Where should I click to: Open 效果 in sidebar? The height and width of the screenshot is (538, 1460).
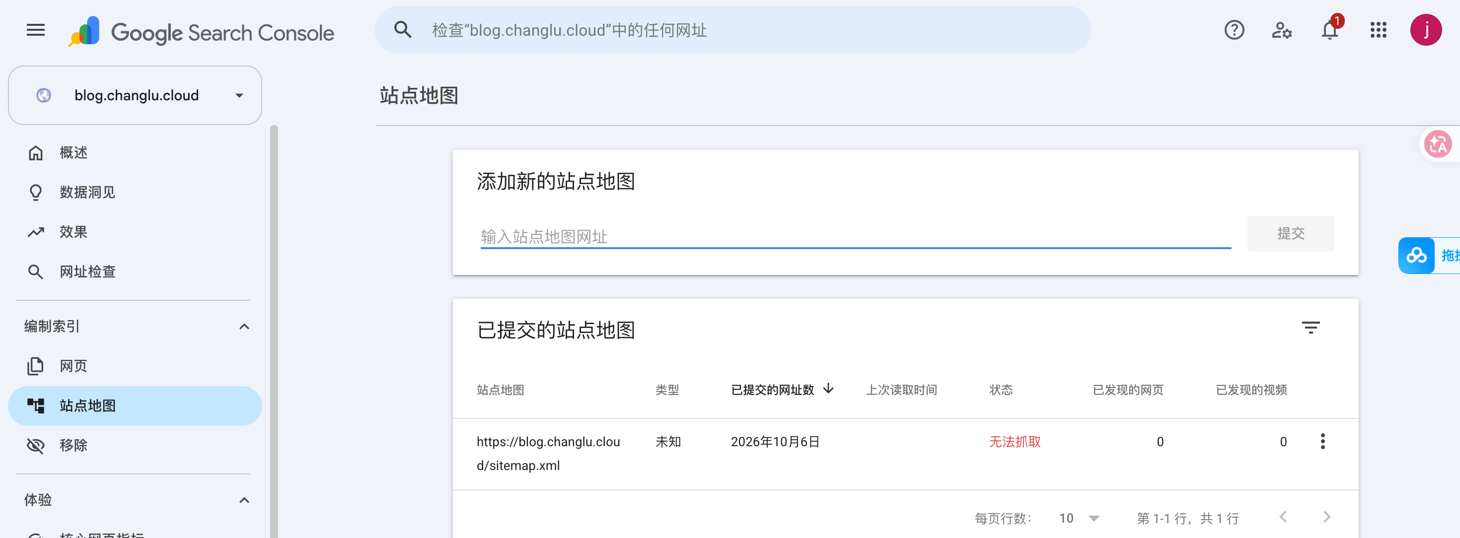tap(135, 232)
